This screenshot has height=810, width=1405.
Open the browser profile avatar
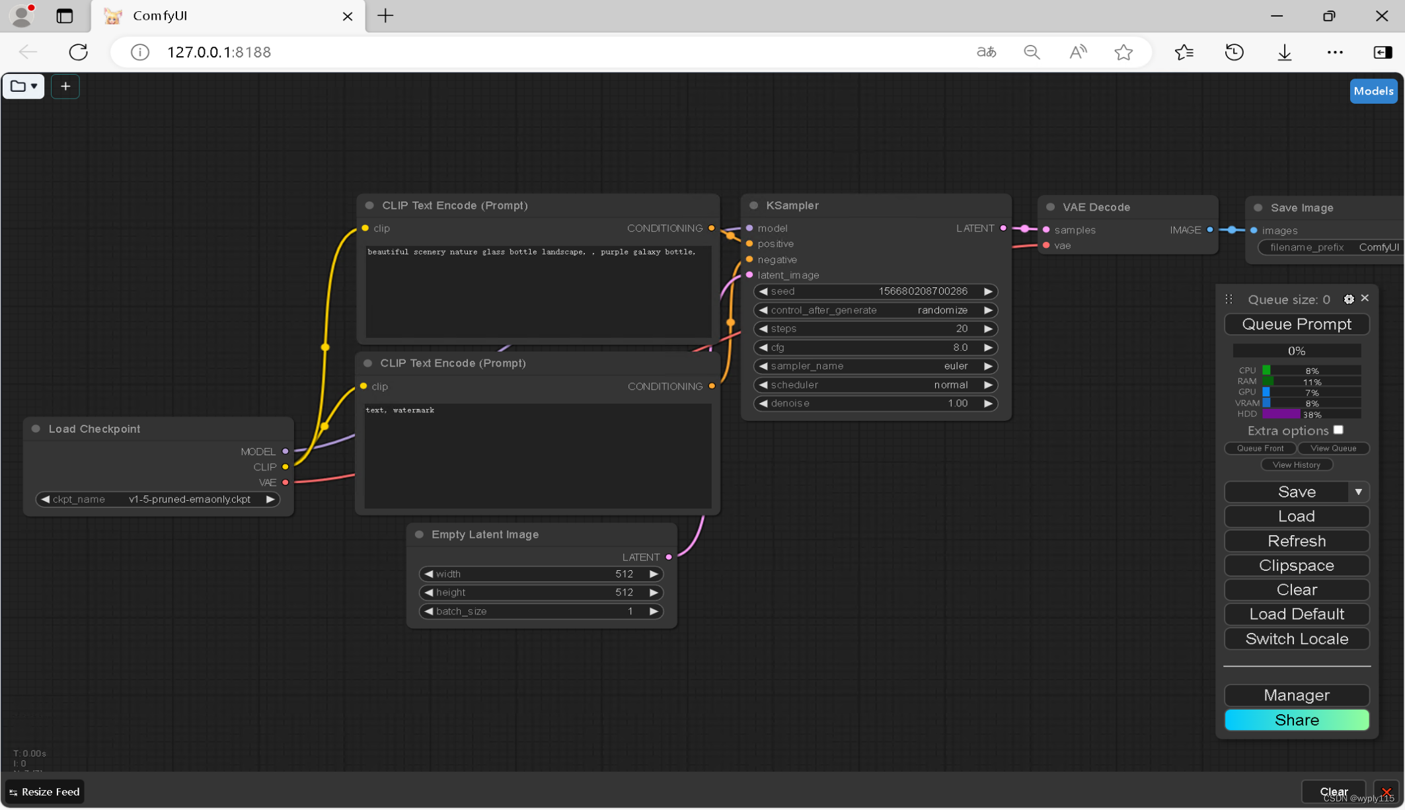(x=22, y=16)
